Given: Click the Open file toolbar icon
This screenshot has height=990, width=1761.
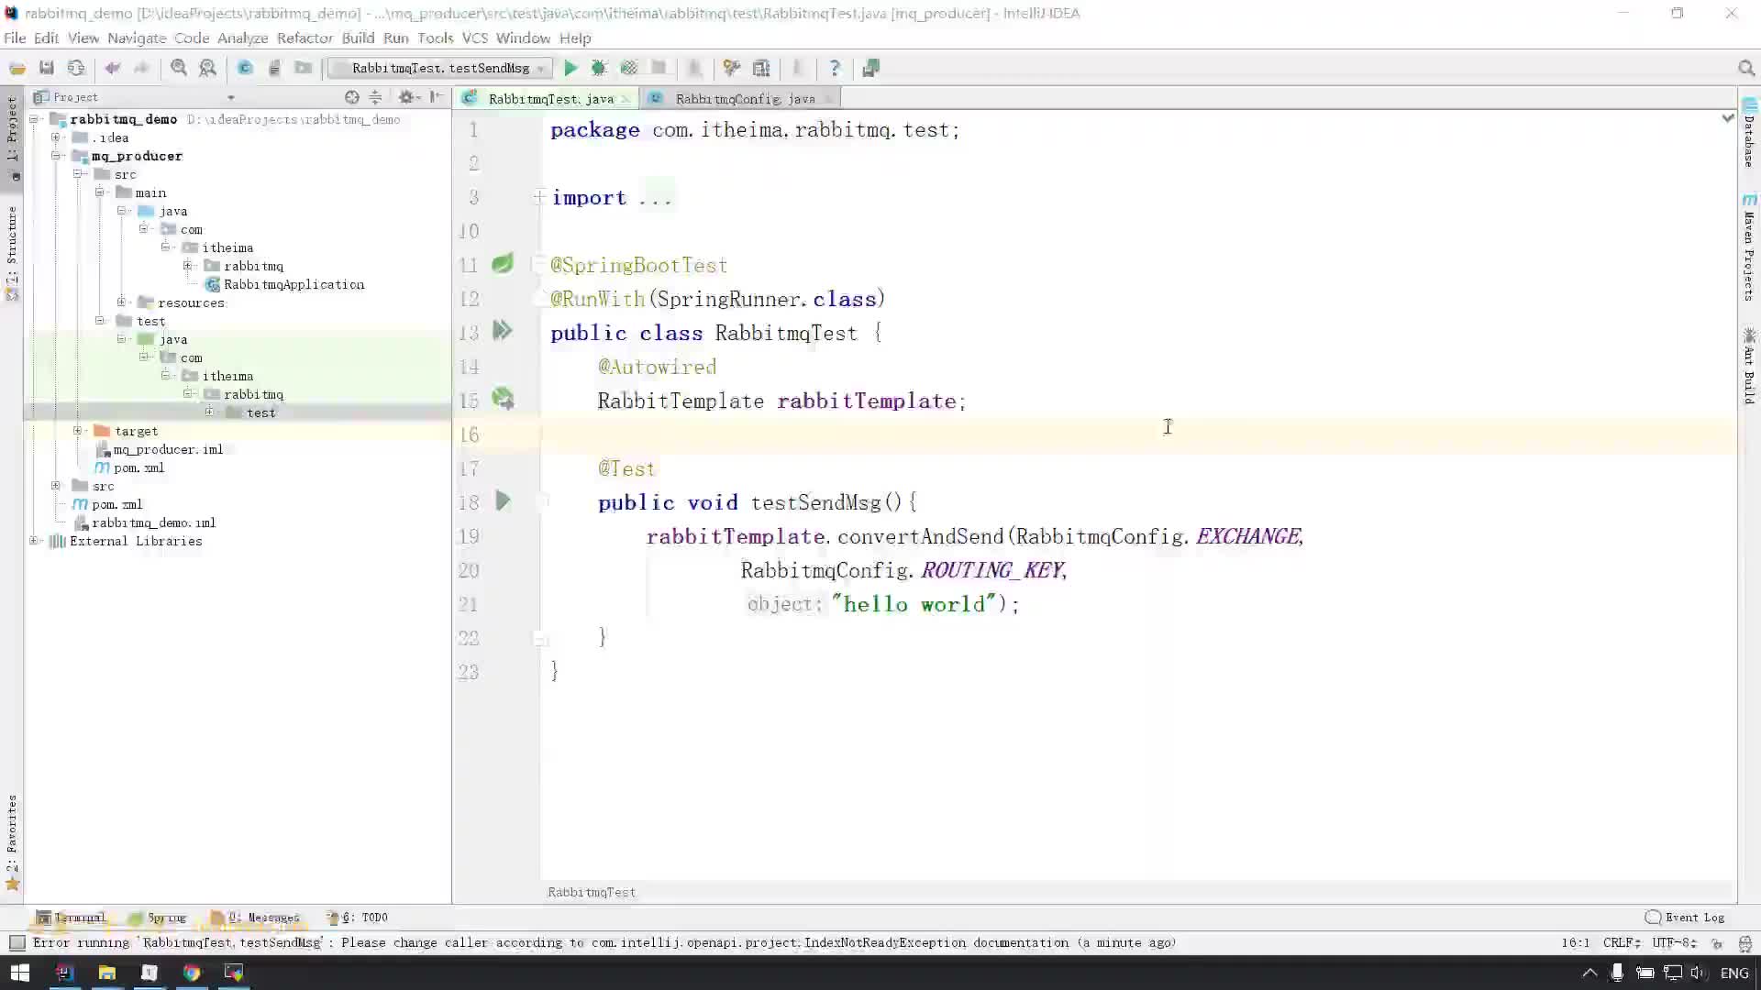Looking at the screenshot, I should point(17,68).
